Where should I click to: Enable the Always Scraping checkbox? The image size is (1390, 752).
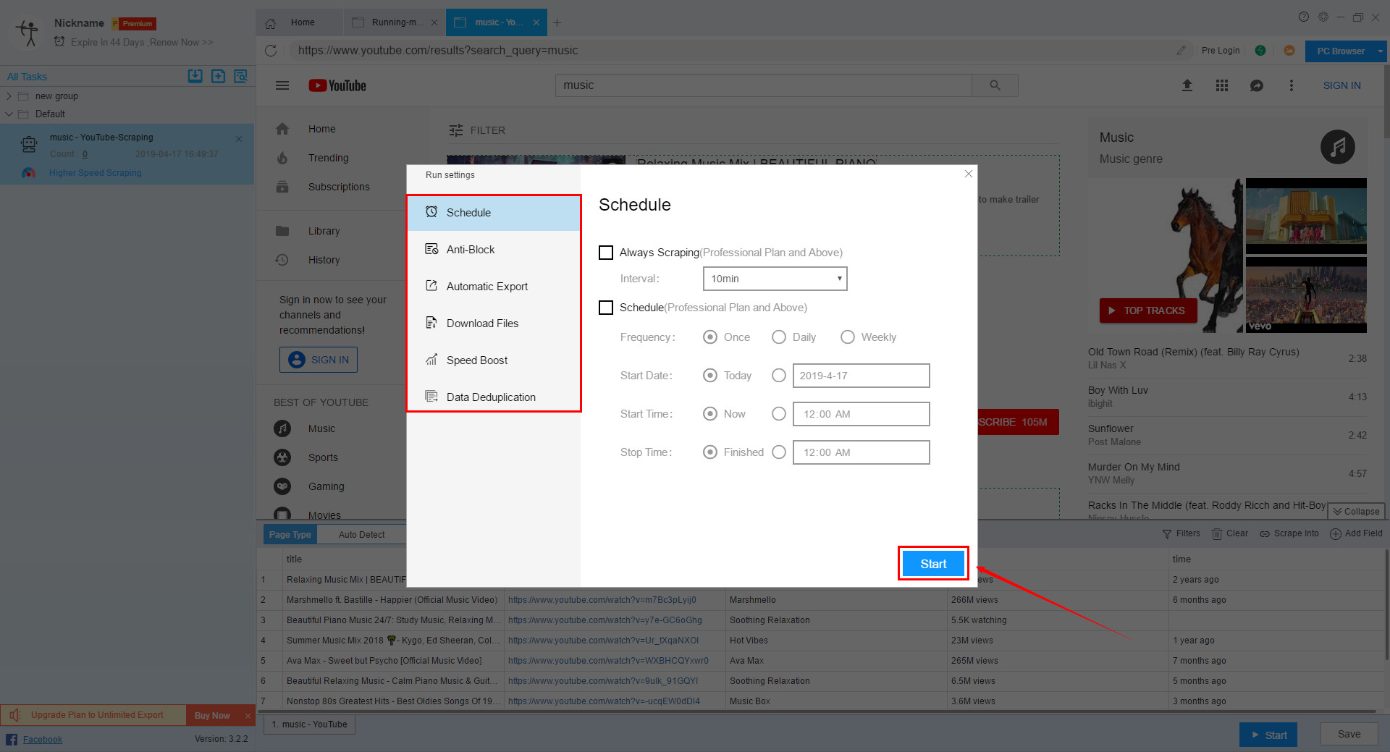[606, 253]
